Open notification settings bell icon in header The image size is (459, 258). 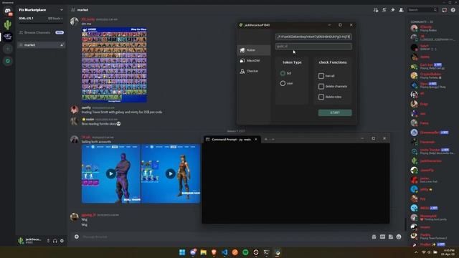[x=384, y=10]
